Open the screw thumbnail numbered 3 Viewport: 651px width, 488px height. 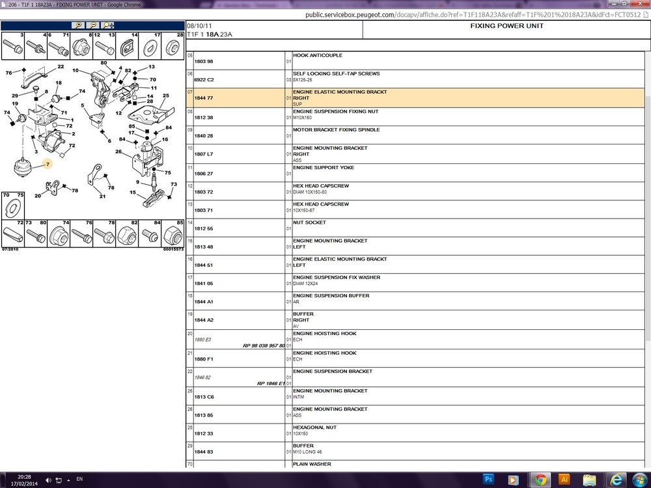(x=13, y=46)
